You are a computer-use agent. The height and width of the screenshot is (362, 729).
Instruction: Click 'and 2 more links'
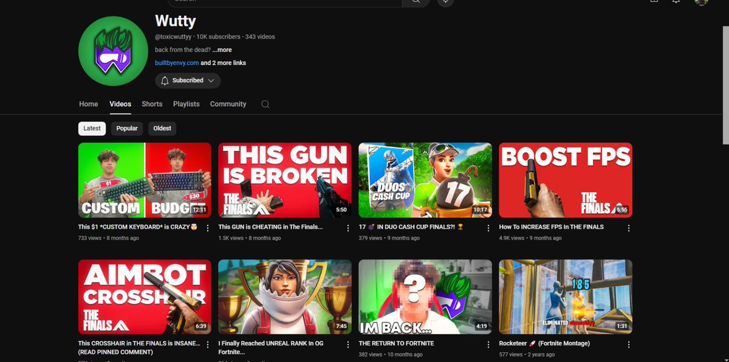click(x=223, y=63)
